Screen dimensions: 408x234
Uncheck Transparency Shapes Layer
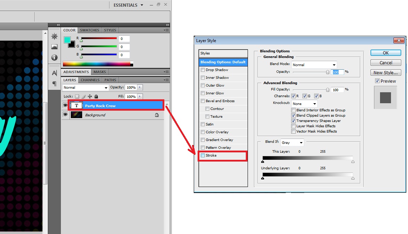(293, 121)
